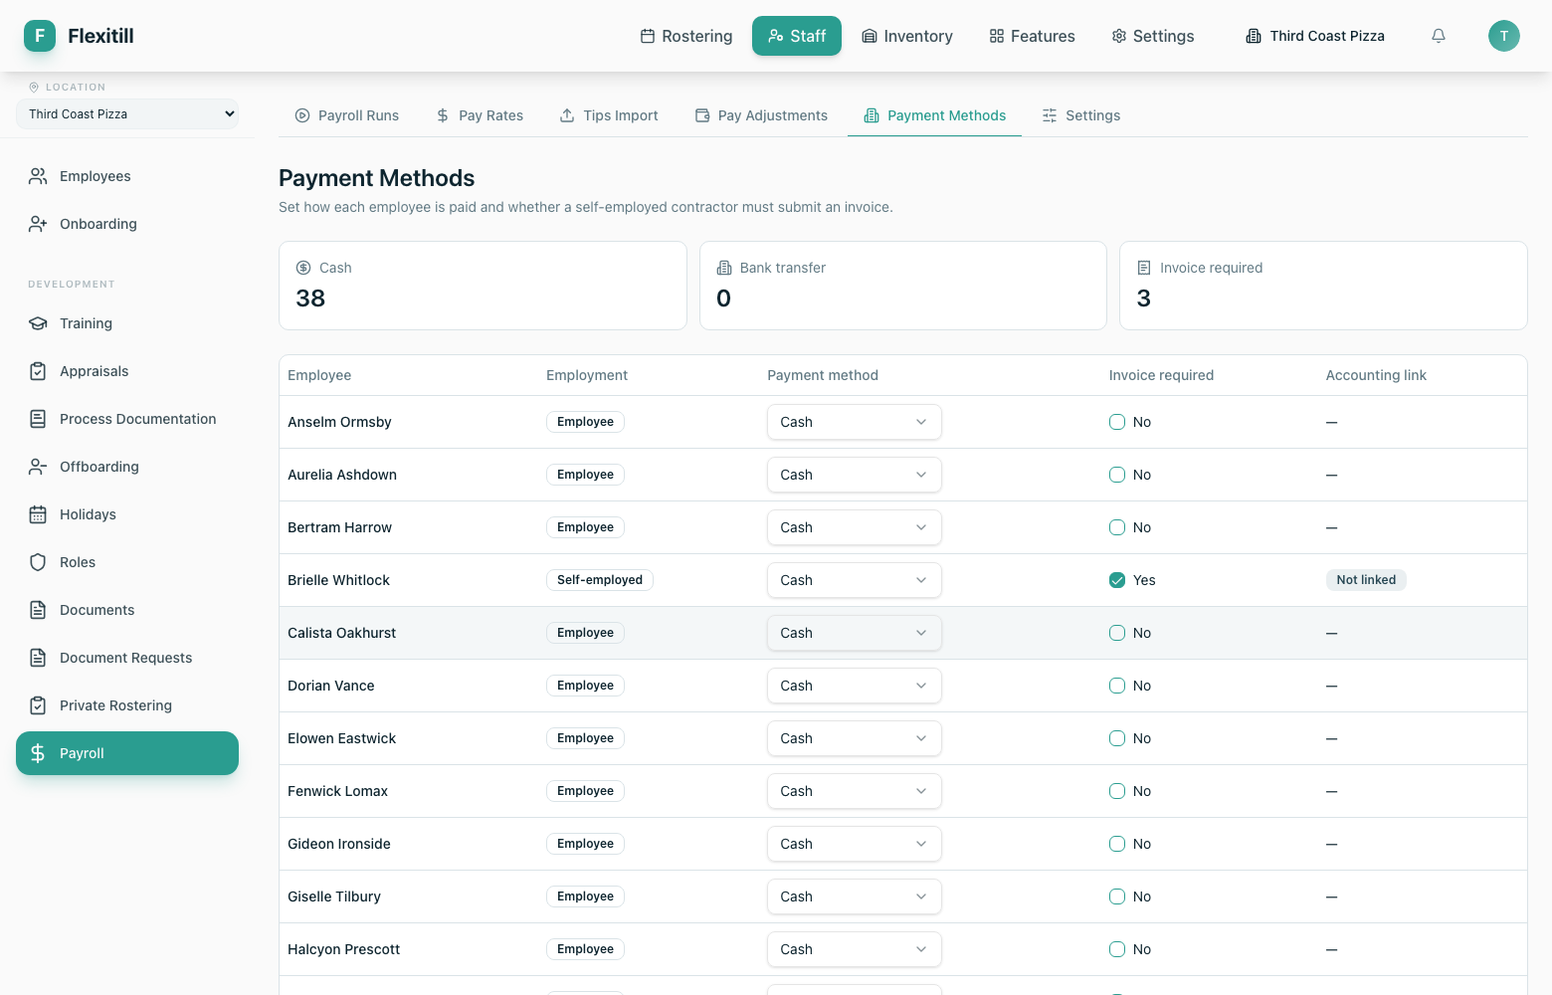
Task: Click the Documents file icon
Action: [x=38, y=610]
